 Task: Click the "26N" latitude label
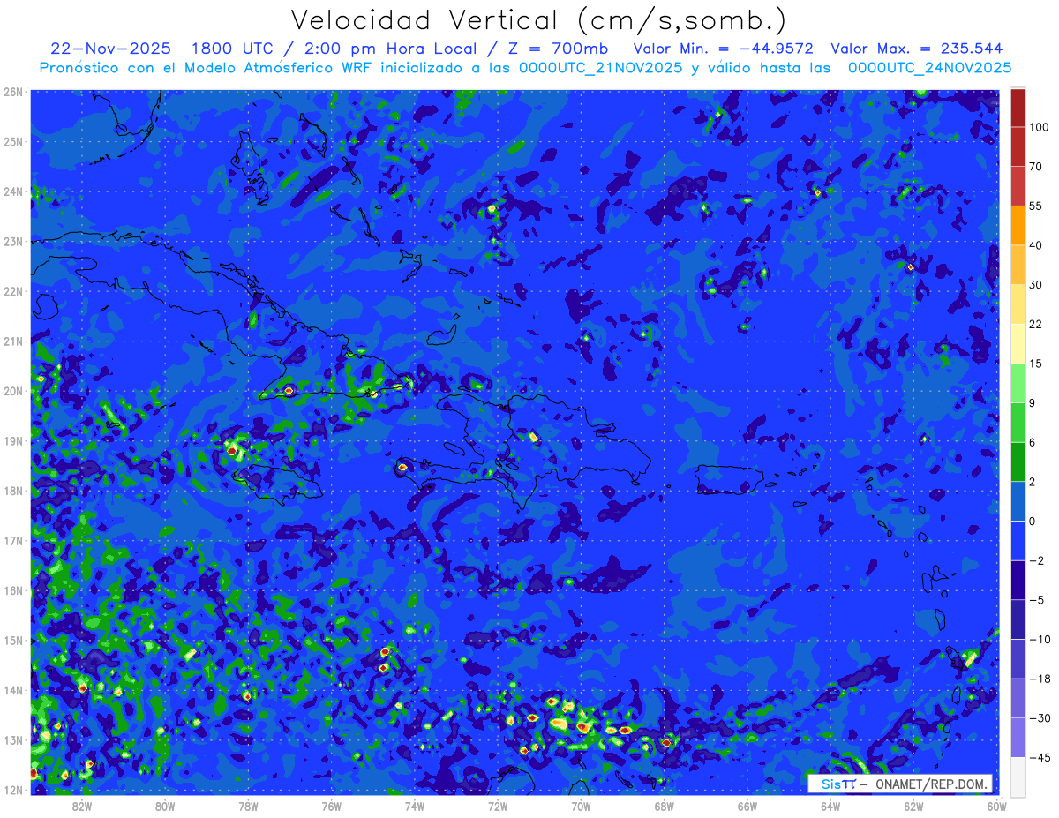(14, 92)
